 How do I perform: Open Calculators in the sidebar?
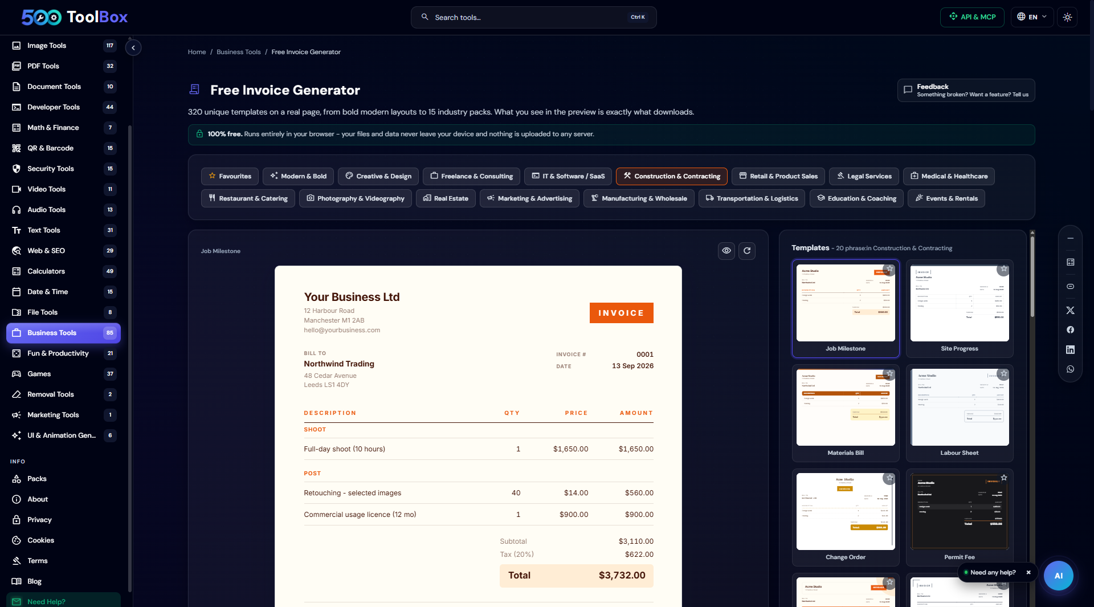63,271
